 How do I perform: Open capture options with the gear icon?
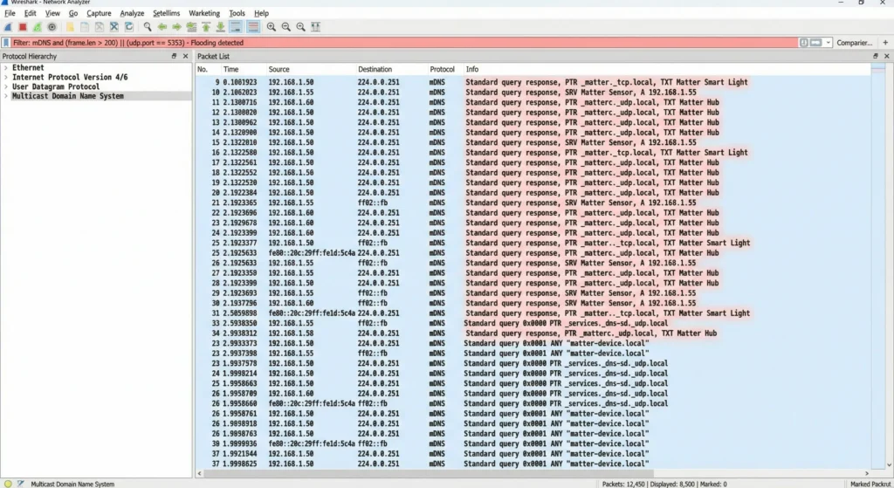(52, 27)
